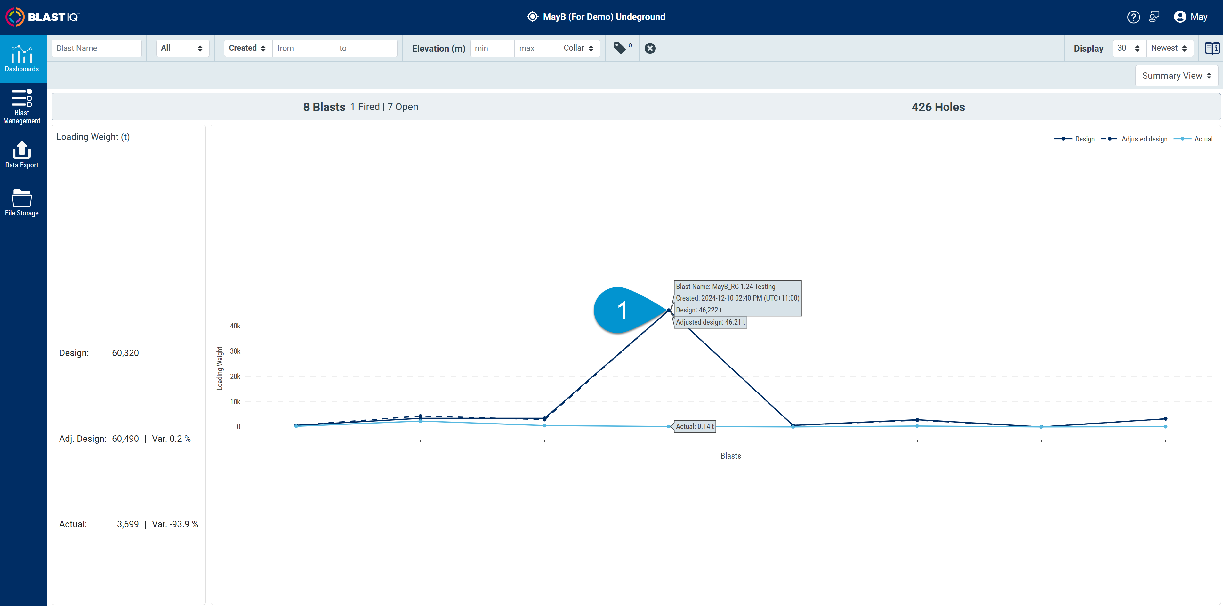Open the Data Export section

tap(22, 155)
